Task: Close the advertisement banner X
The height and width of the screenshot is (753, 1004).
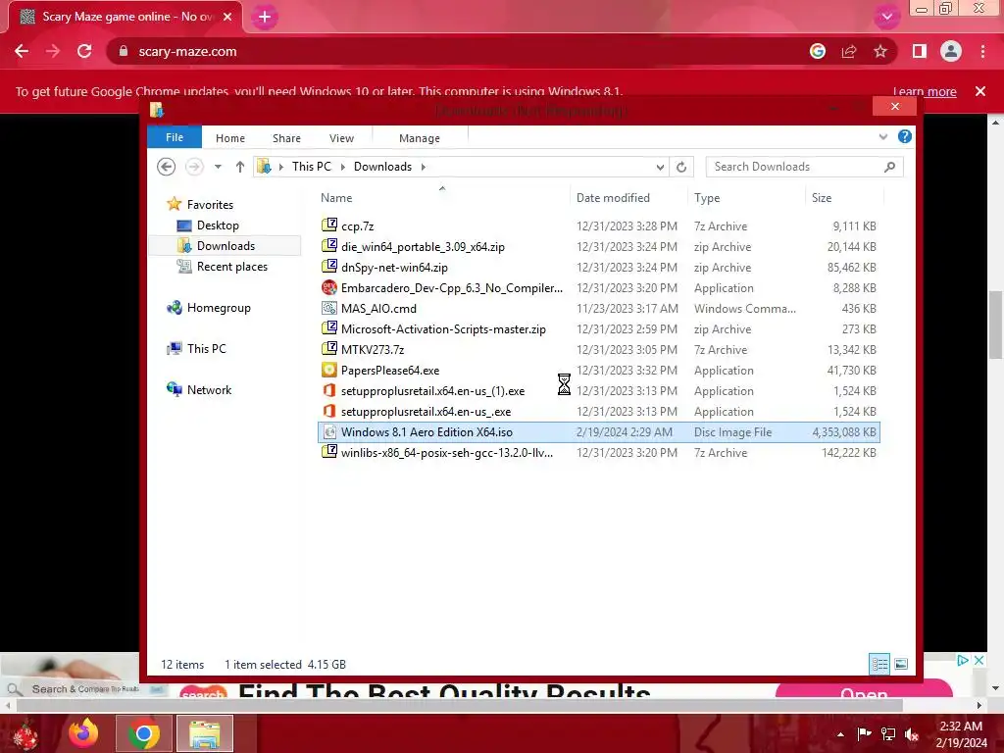Action: tap(979, 660)
